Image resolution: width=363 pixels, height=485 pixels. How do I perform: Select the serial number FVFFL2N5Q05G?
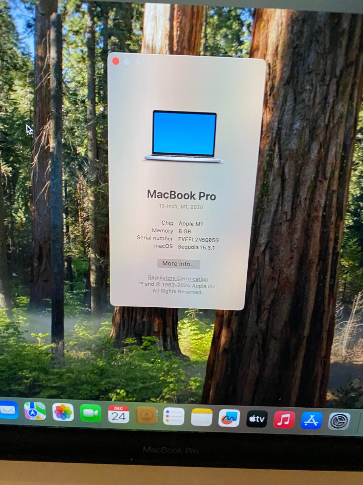click(x=199, y=239)
